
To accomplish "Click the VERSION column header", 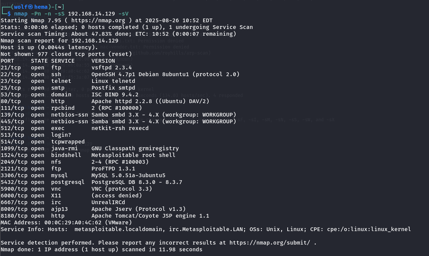I will (103, 61).
